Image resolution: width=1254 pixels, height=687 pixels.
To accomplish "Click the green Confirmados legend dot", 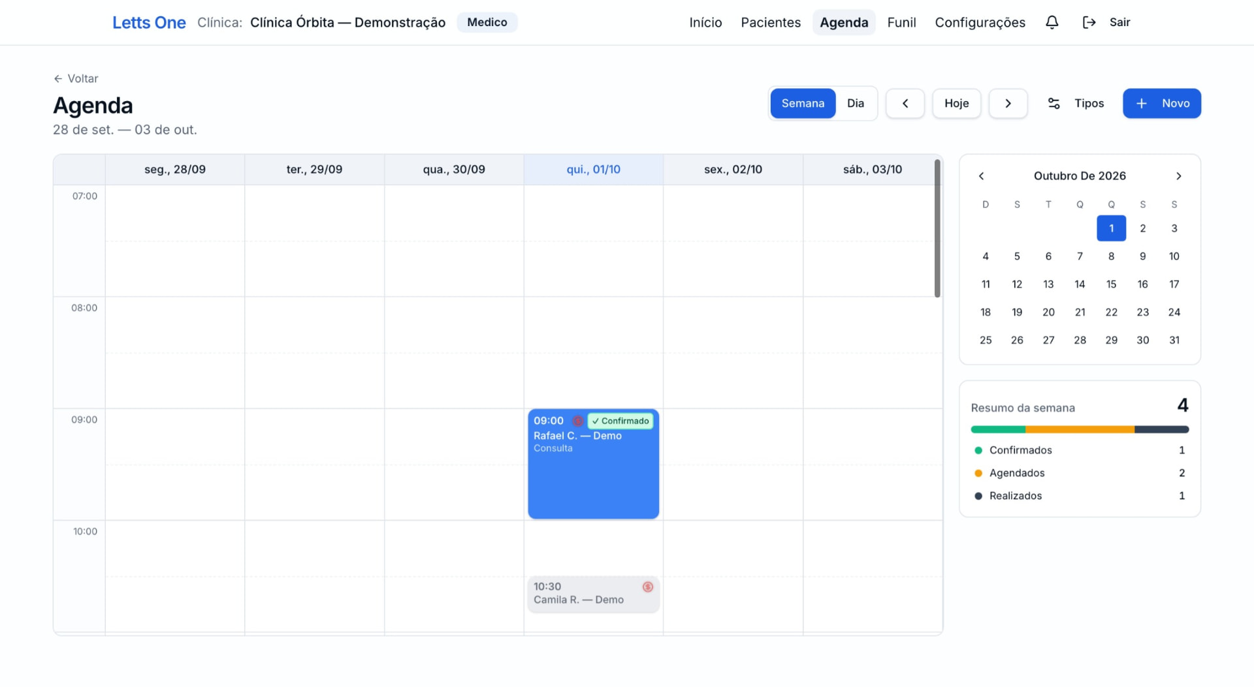I will [978, 450].
